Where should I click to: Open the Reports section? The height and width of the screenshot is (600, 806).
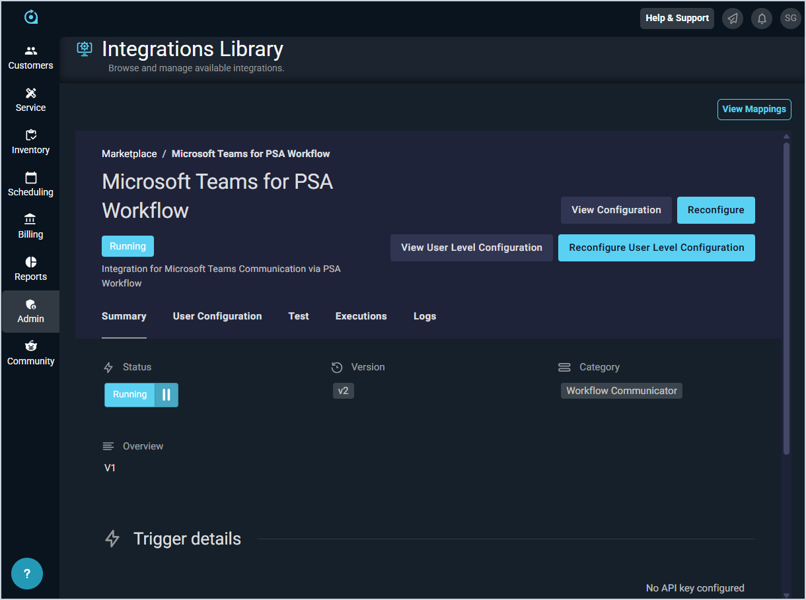30,269
